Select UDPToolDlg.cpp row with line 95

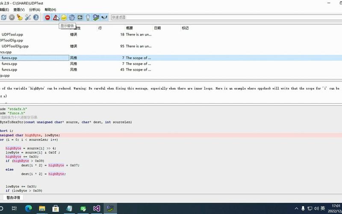click(171, 46)
